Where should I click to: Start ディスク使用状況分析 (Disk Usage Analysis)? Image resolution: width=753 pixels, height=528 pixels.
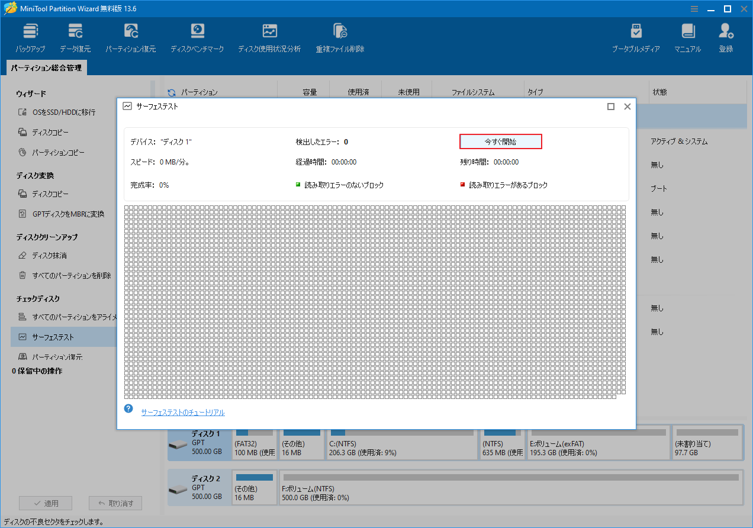pos(269,37)
